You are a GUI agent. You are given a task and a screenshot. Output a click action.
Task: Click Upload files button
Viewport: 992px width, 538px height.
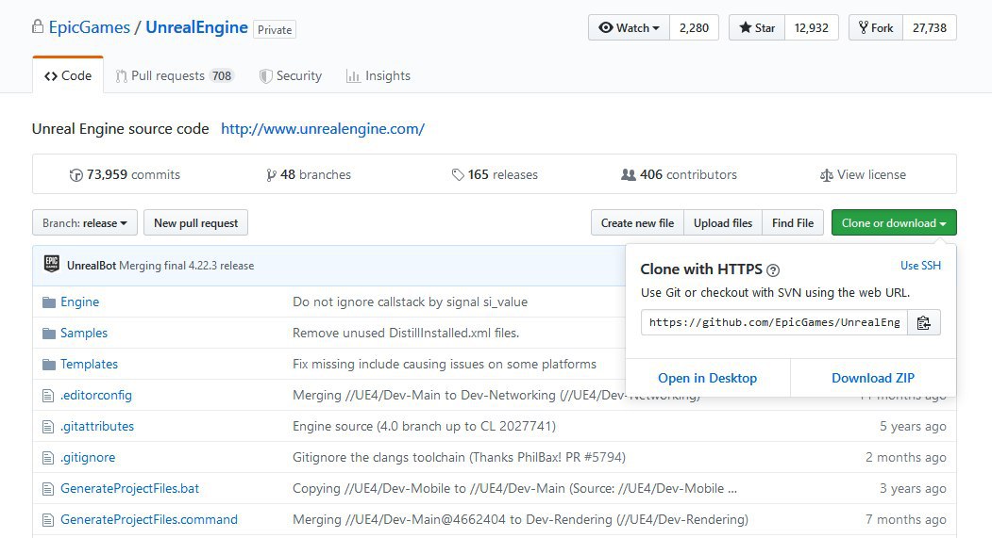tap(722, 223)
